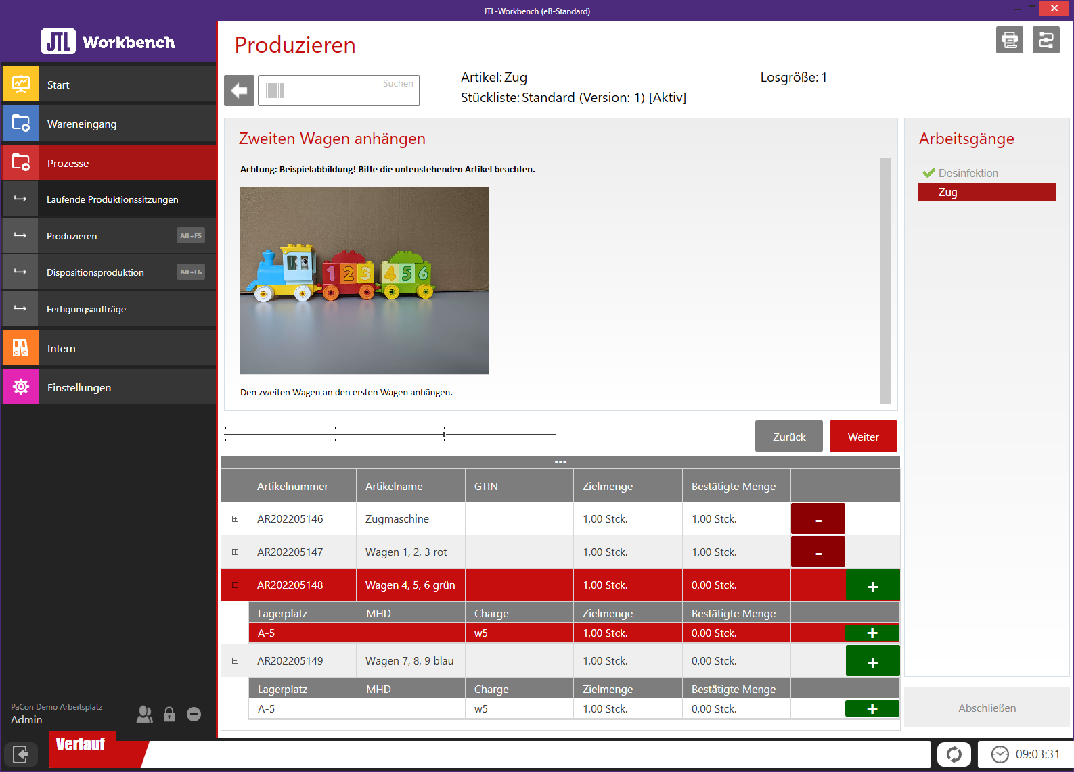This screenshot has width=1074, height=772.
Task: Click the arrow icon beside Fertigungsaufträge
Action: (20, 309)
